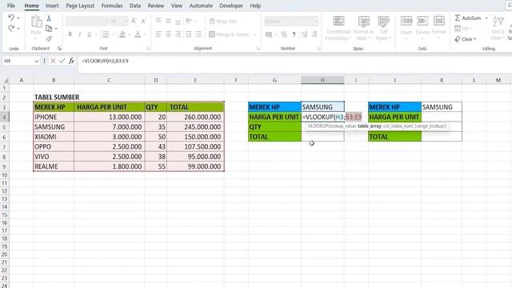Open the number format dropdown
This screenshot has height=288, width=512.
(x=316, y=22)
